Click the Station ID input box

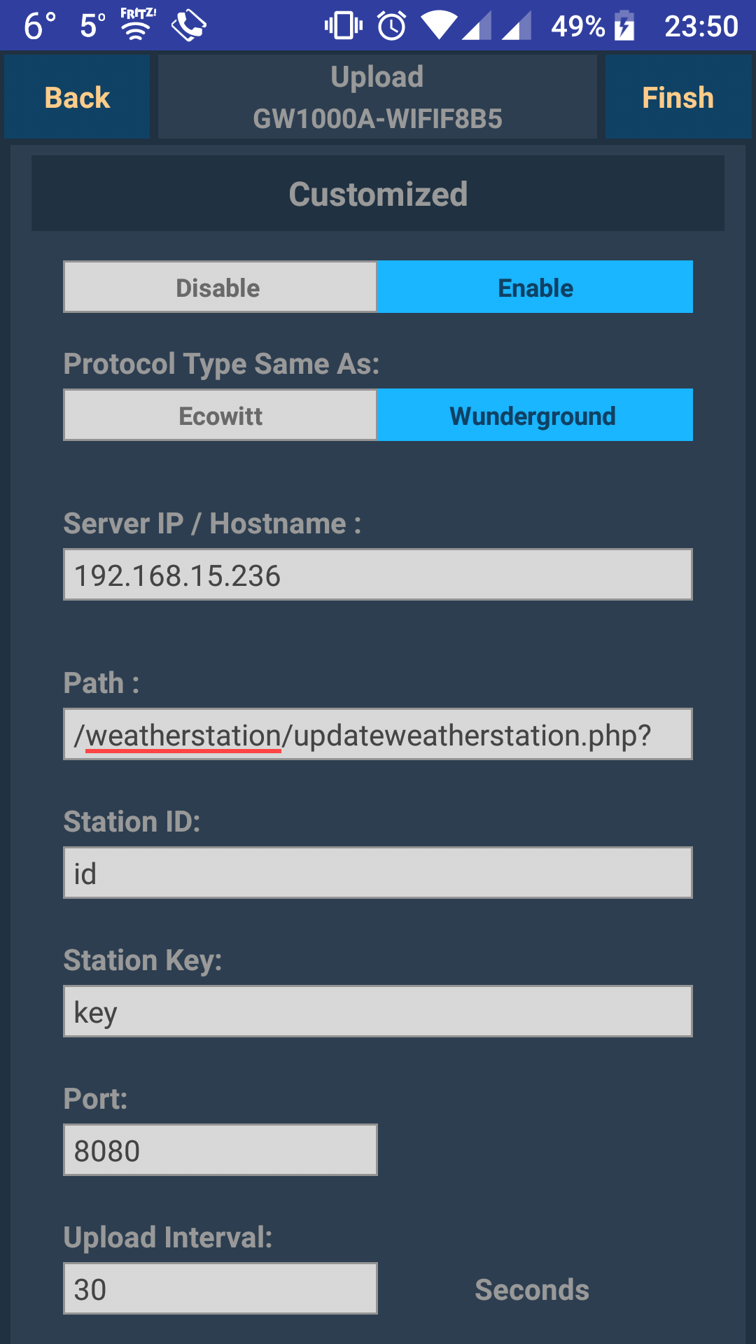378,873
